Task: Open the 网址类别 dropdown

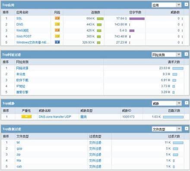Action: pos(167,54)
